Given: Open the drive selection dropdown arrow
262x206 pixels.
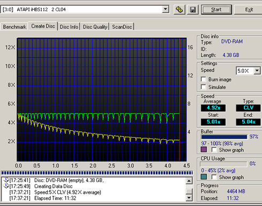Looking at the screenshot, I should [x=165, y=9].
